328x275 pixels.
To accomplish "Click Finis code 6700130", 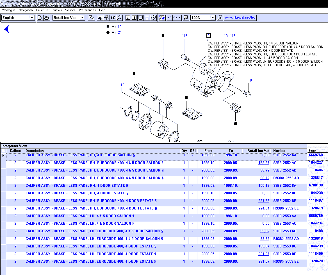I will [316, 185].
